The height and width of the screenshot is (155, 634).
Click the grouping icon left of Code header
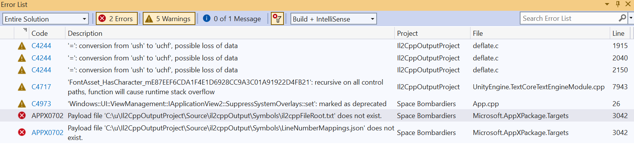tap(25, 30)
